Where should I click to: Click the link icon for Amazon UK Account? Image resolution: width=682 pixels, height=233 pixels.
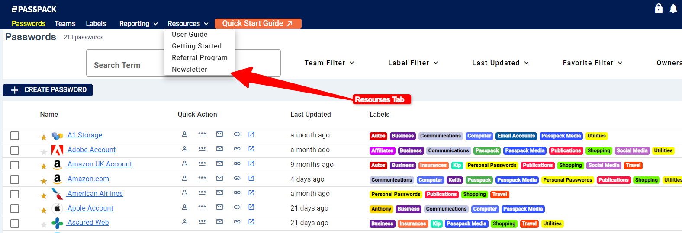point(237,163)
